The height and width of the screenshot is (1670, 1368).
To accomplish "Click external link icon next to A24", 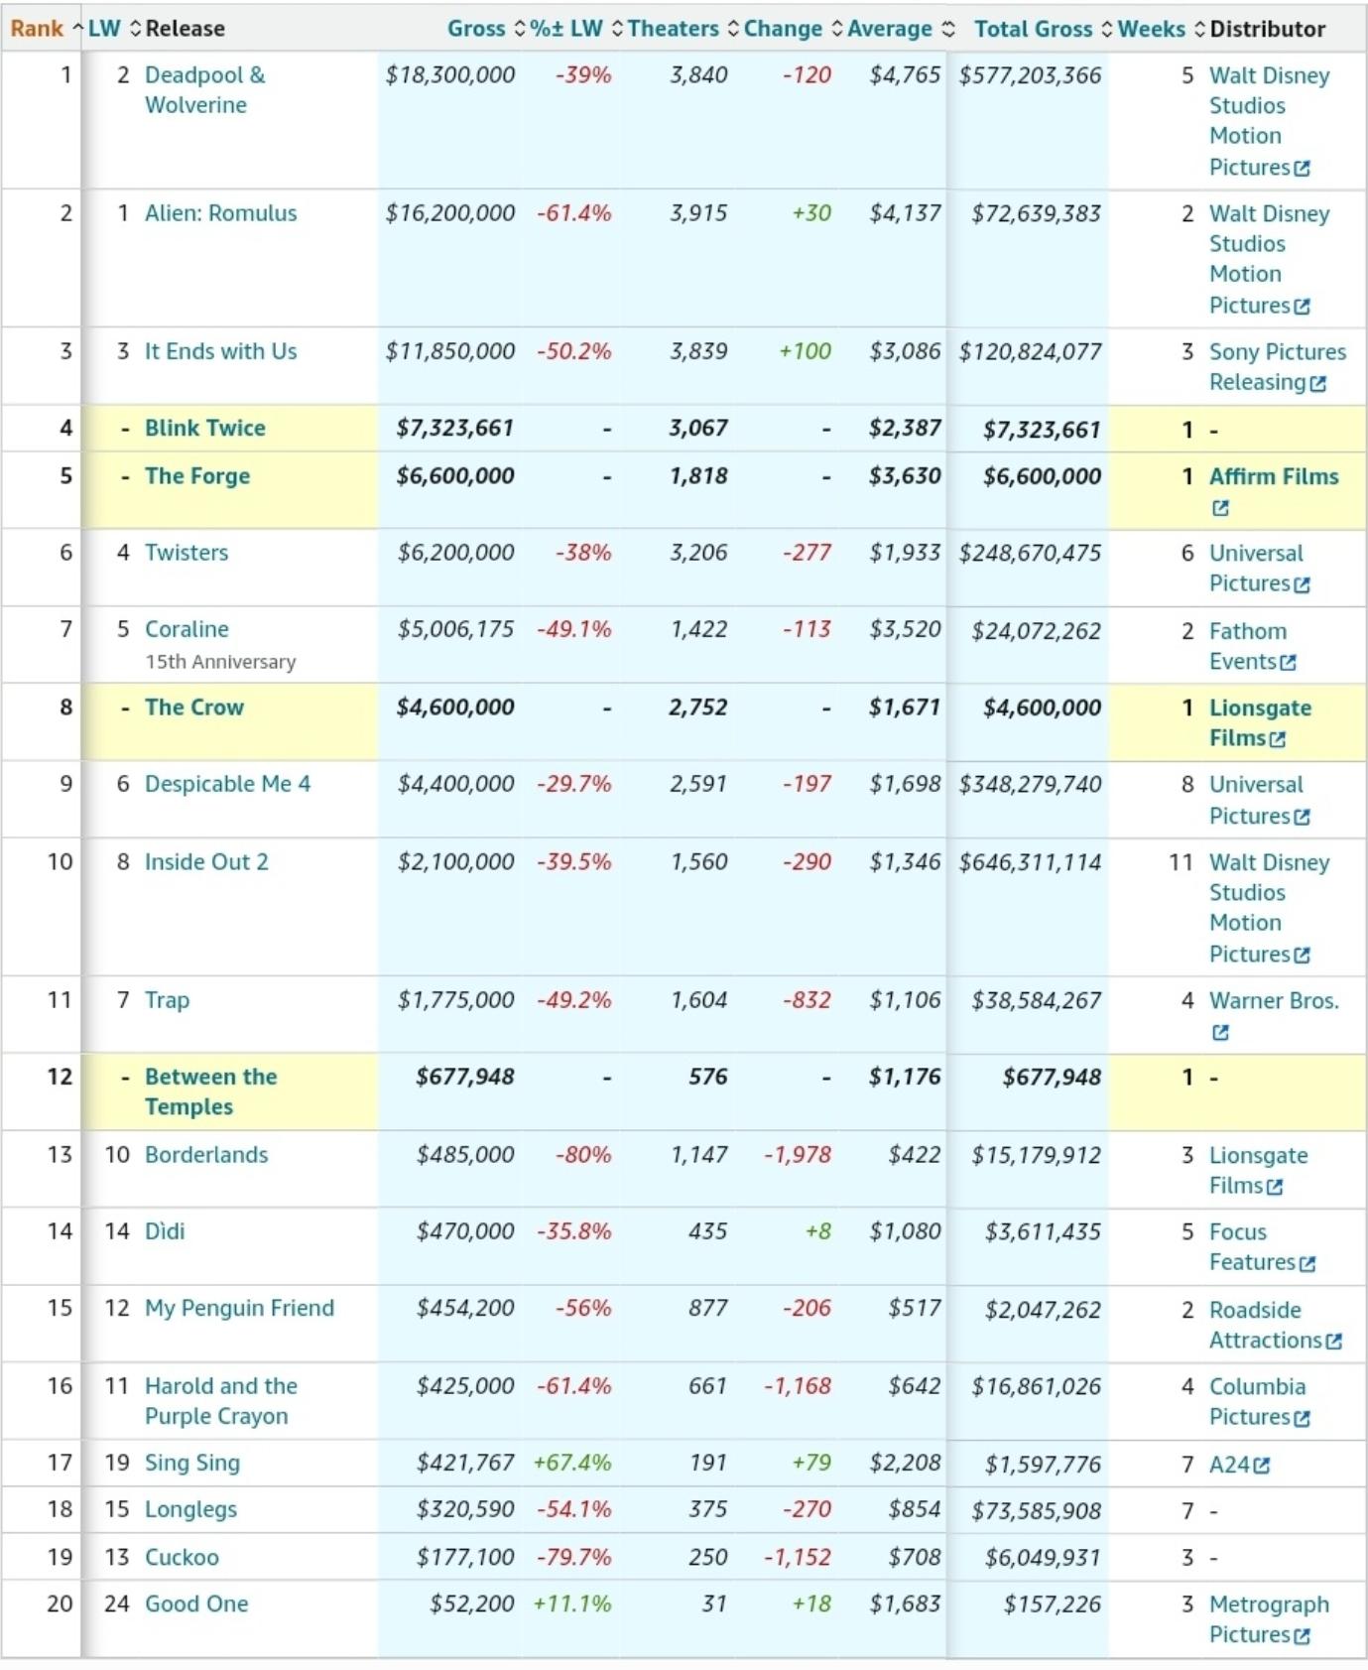I will coord(1262,1465).
